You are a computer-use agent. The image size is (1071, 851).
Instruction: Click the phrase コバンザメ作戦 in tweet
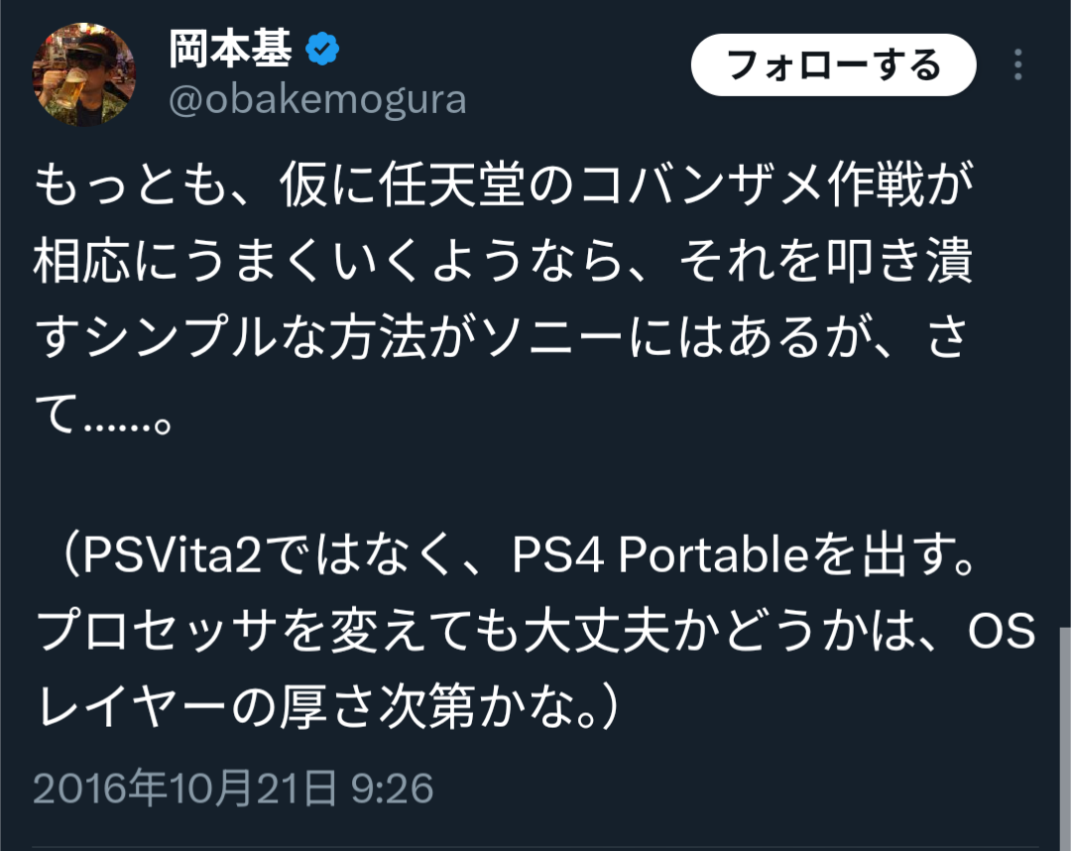753,185
